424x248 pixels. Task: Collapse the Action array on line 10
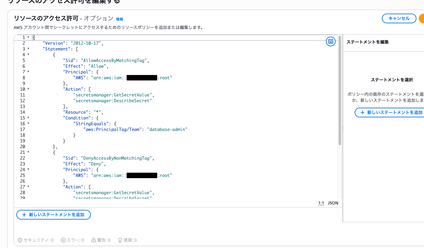click(28, 89)
